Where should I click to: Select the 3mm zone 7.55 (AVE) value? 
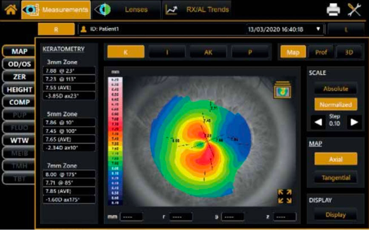pyautogui.click(x=69, y=88)
